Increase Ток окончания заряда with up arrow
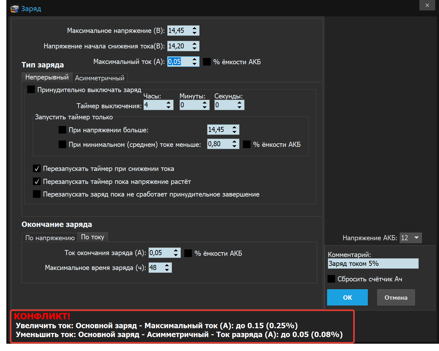The height and width of the screenshot is (351, 439). 176,251
